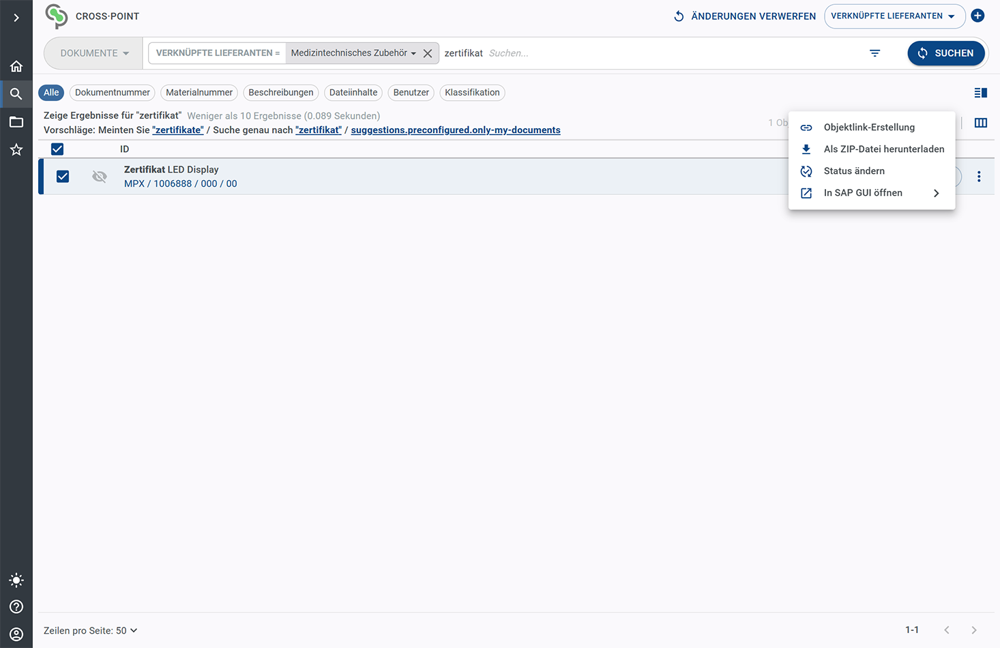This screenshot has height=648, width=1000.
Task: Open the home icon in sidebar
Action: (16, 66)
